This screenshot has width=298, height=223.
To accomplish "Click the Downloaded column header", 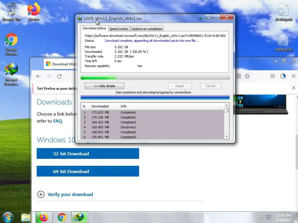I will [x=104, y=106].
